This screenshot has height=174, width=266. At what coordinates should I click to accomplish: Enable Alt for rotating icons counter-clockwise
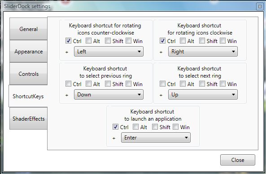pos(88,41)
